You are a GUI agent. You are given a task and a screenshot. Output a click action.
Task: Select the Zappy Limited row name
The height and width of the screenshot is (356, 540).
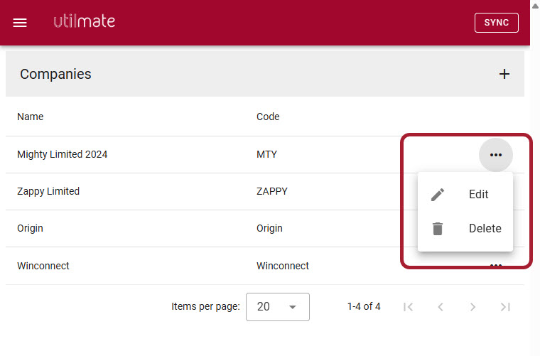coord(48,191)
